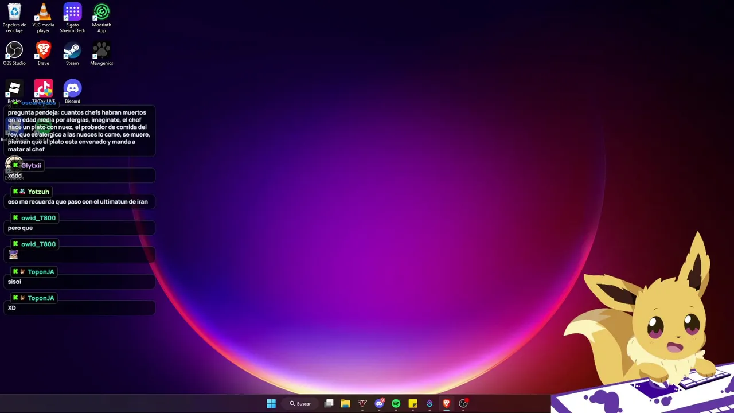Open the Elgato Stream Deck shortcut

pyautogui.click(x=72, y=18)
